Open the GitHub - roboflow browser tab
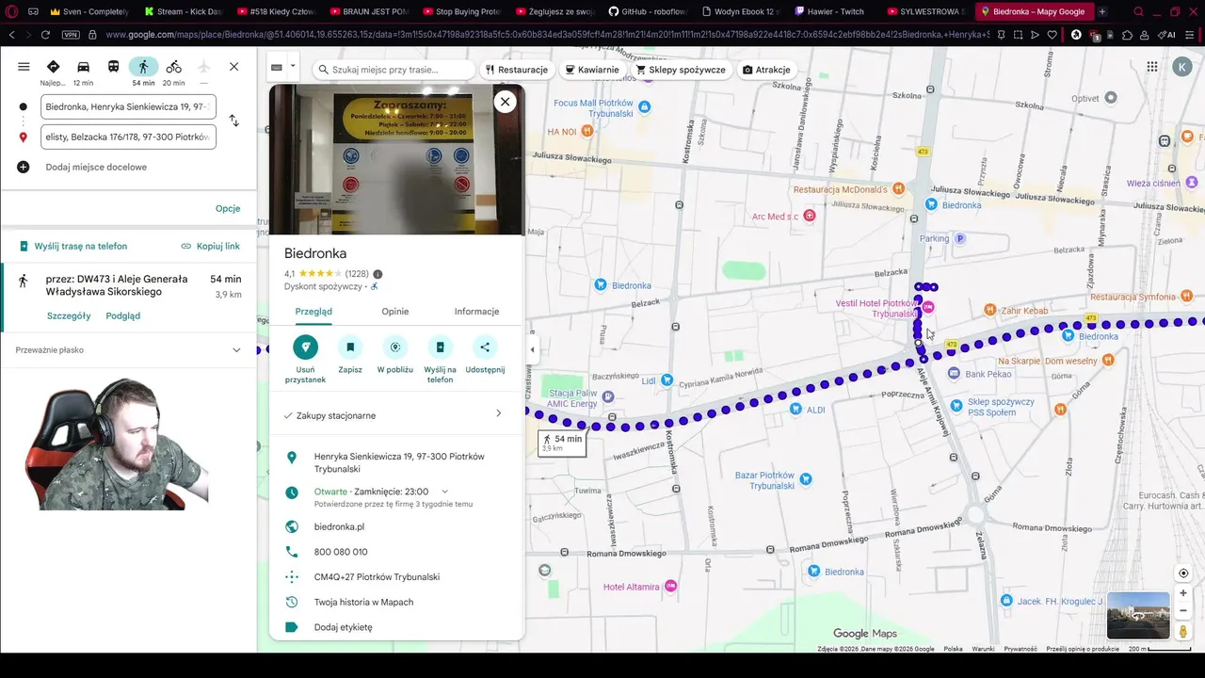Screen dimensions: 1205x678 [649, 11]
